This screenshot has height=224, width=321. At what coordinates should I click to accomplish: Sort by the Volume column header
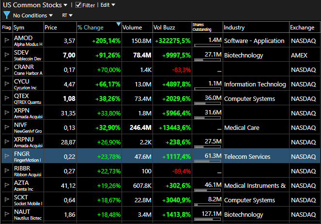[x=137, y=28]
